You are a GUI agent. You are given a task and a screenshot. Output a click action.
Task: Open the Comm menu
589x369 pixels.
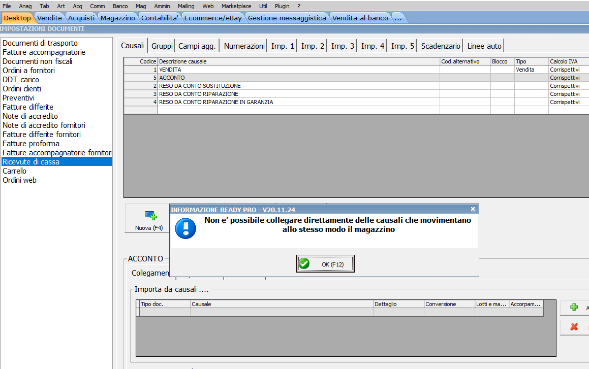pos(97,6)
